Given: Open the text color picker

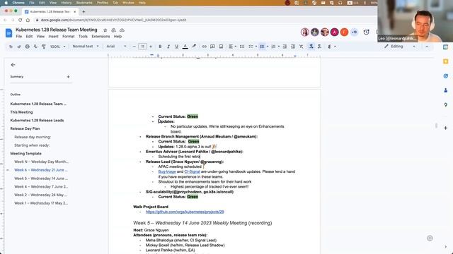Looking at the screenshot, I should tap(185, 47).
